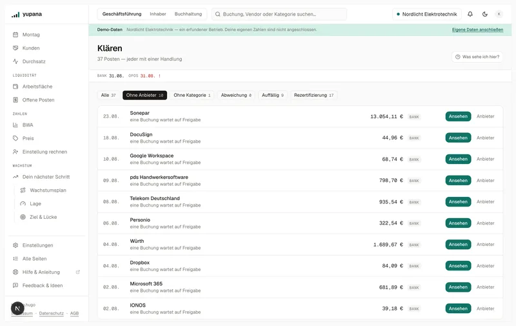Click the Dein nächster Schritt trend icon
Image resolution: width=516 pixels, height=326 pixels.
(x=15, y=177)
